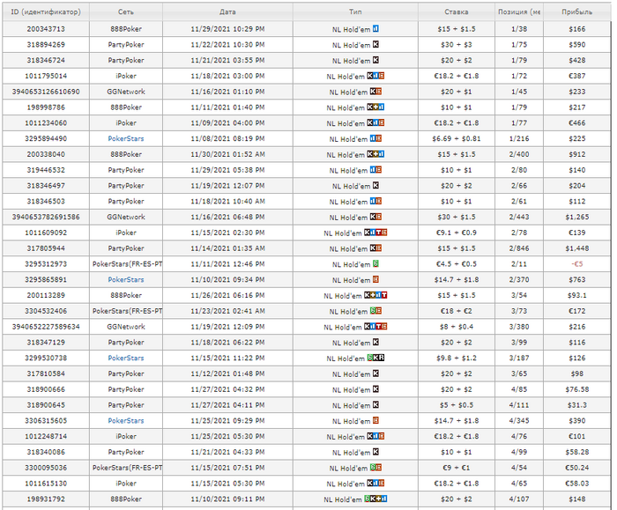Image resolution: width=617 pixels, height=510 pixels.
Task: Click green 6 icon in row 198931792
Action: tap(368, 499)
